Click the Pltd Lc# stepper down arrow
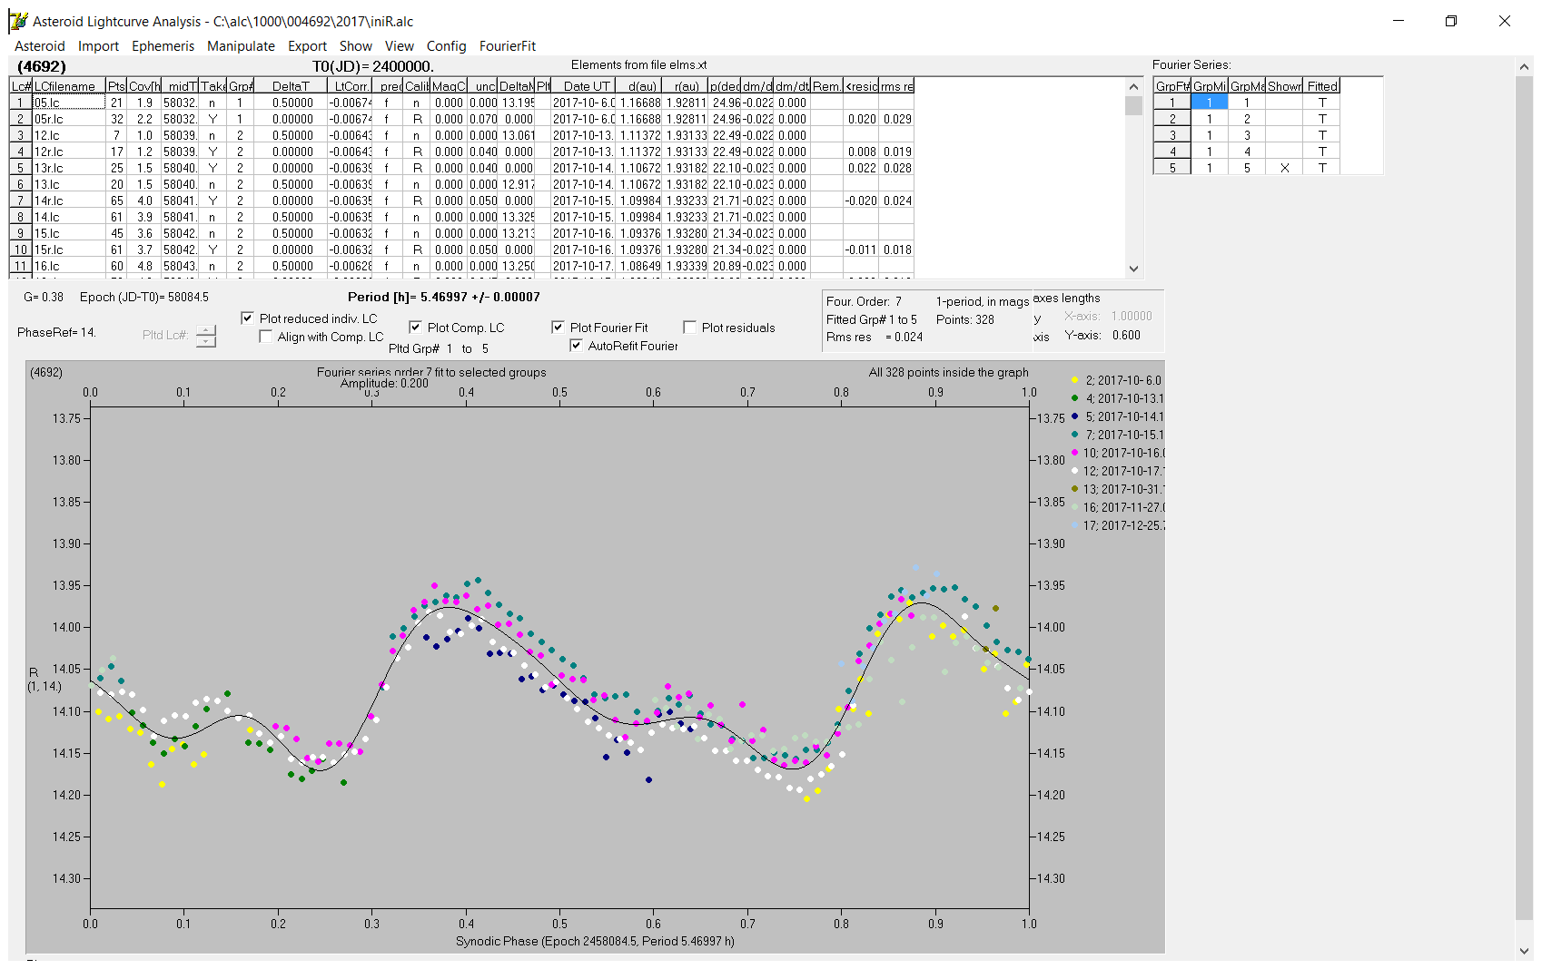1542x969 pixels. point(206,341)
